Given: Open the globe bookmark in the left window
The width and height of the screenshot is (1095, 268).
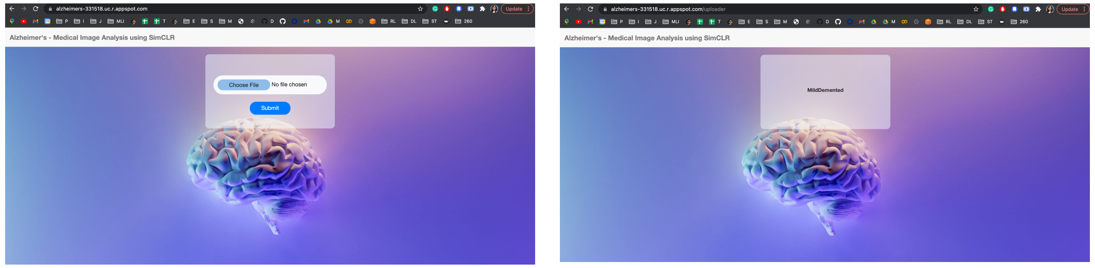Looking at the screenshot, I should 241,21.
